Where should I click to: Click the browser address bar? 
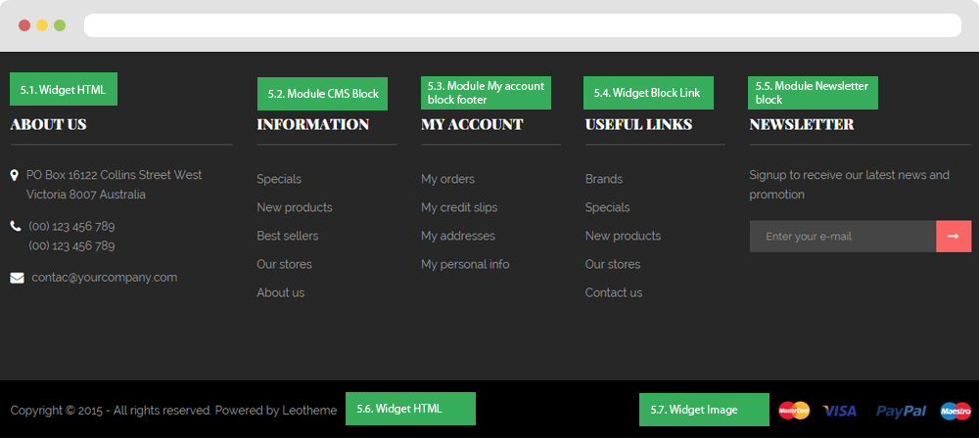click(523, 25)
